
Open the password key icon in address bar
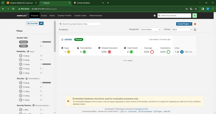pyautogui.click(x=187, y=9)
